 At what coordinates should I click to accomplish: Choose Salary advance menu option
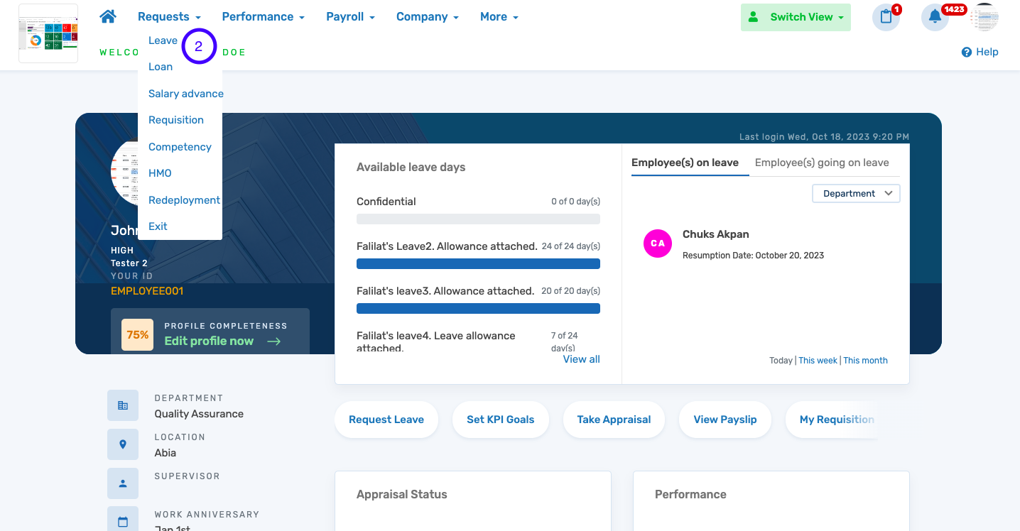pos(185,94)
